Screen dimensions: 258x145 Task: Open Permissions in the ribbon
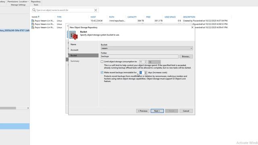[x=13, y=2]
